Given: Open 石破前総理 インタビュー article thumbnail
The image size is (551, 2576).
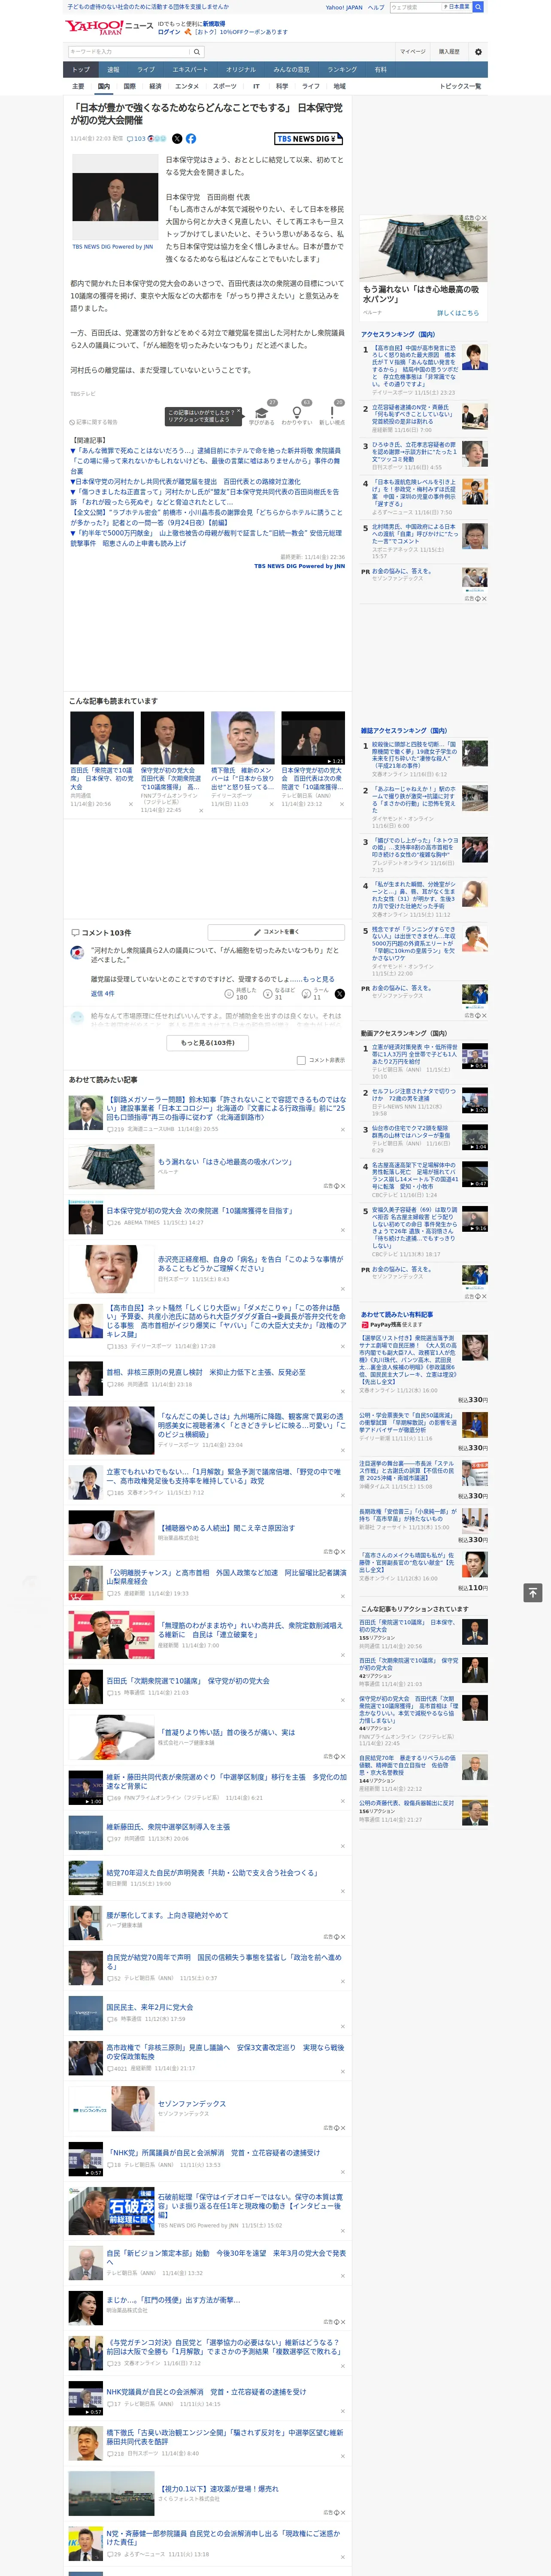Looking at the screenshot, I should (111, 2210).
